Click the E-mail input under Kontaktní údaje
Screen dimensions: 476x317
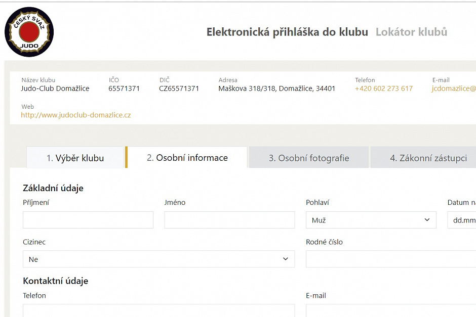[391, 310]
